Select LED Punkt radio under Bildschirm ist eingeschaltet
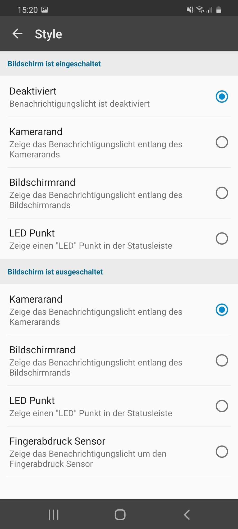The image size is (238, 529). (x=222, y=239)
